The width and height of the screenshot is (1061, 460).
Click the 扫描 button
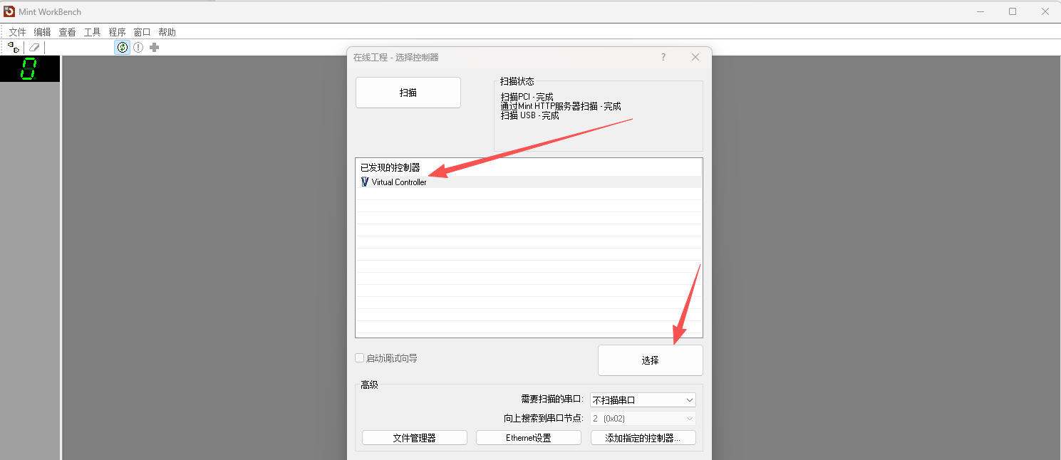(x=408, y=93)
